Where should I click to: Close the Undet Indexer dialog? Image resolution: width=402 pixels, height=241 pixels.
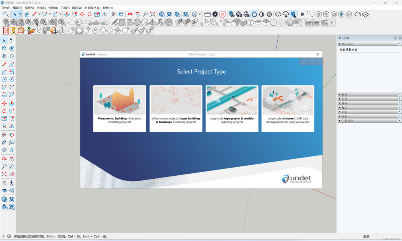pyautogui.click(x=318, y=54)
